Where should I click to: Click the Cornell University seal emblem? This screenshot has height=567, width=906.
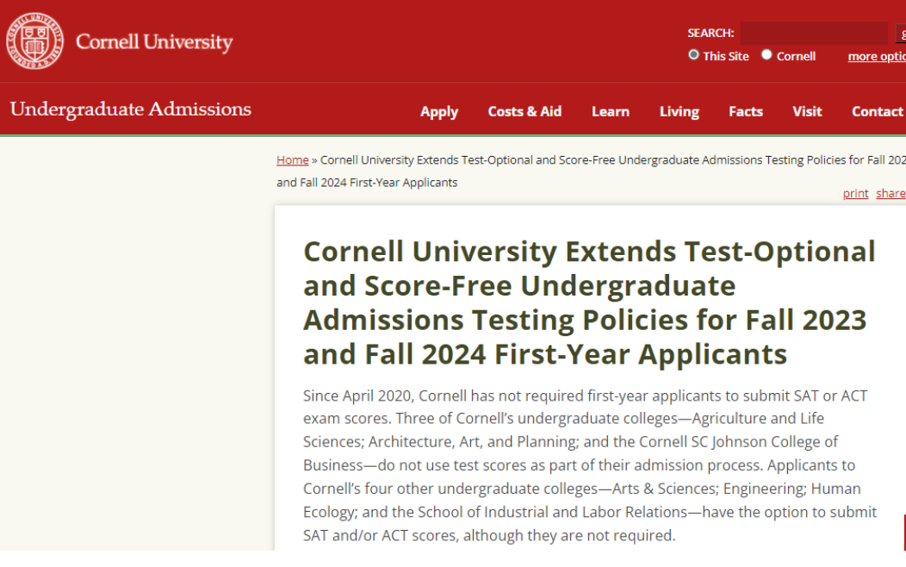(35, 41)
